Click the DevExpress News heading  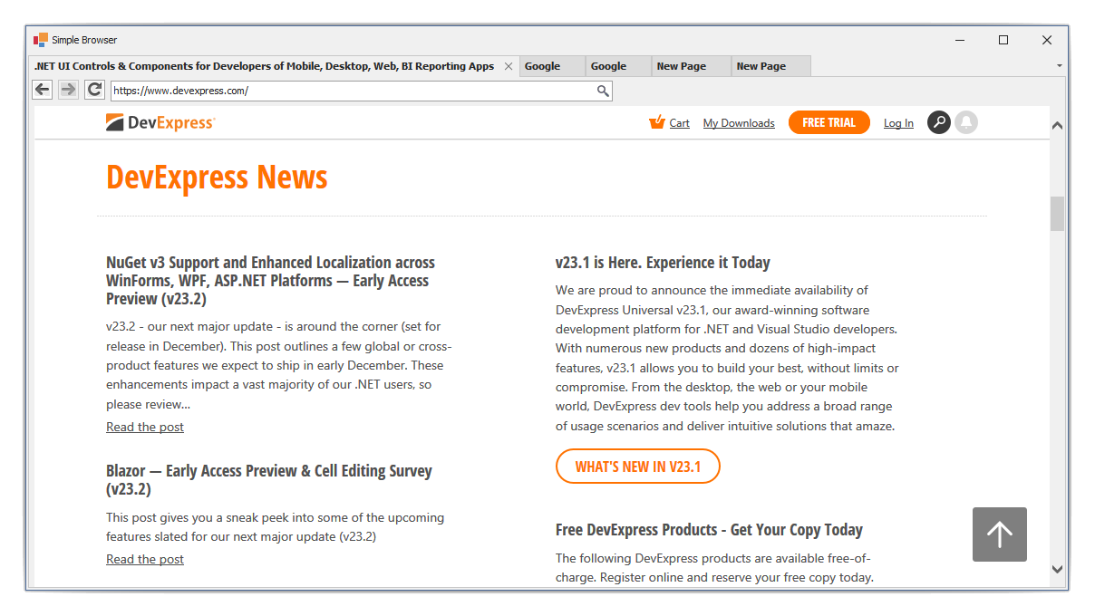point(217,177)
